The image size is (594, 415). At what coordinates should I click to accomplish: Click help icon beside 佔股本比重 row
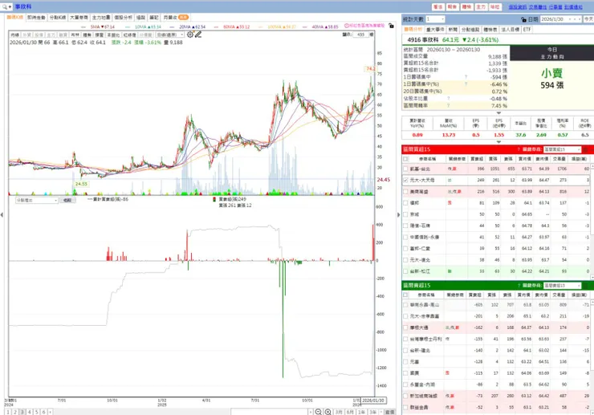pos(449,98)
